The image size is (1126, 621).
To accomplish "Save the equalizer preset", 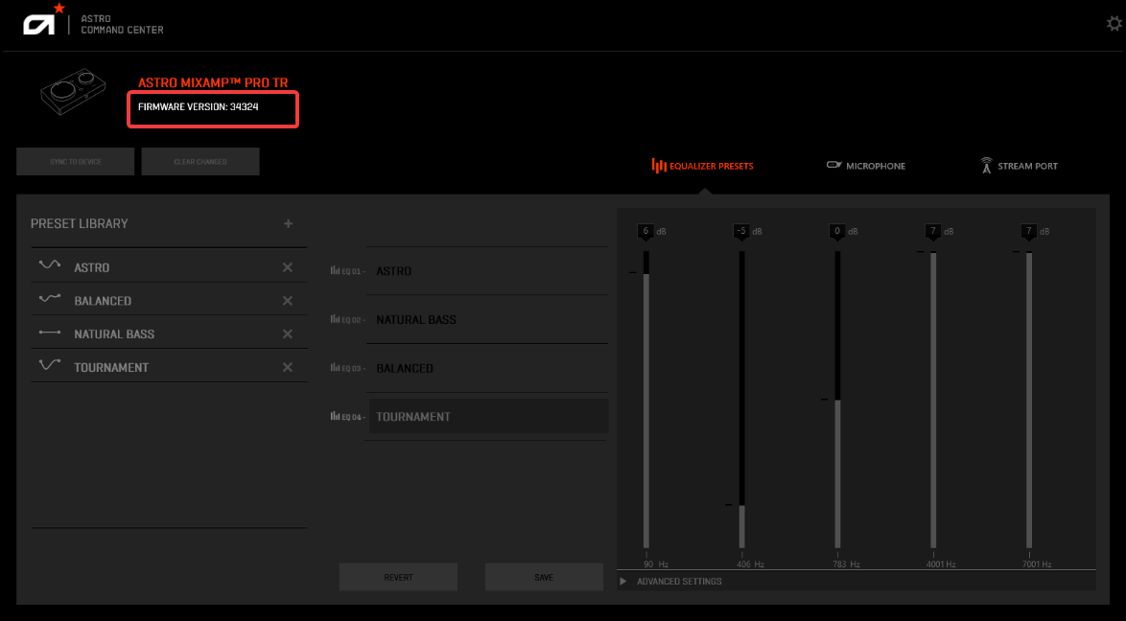I will point(544,577).
